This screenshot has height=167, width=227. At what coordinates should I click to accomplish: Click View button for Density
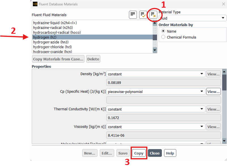tap(213, 74)
